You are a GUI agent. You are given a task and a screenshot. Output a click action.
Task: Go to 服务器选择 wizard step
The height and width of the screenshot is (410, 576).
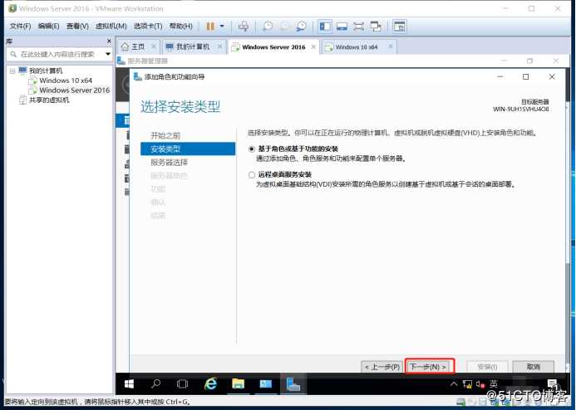[169, 163]
